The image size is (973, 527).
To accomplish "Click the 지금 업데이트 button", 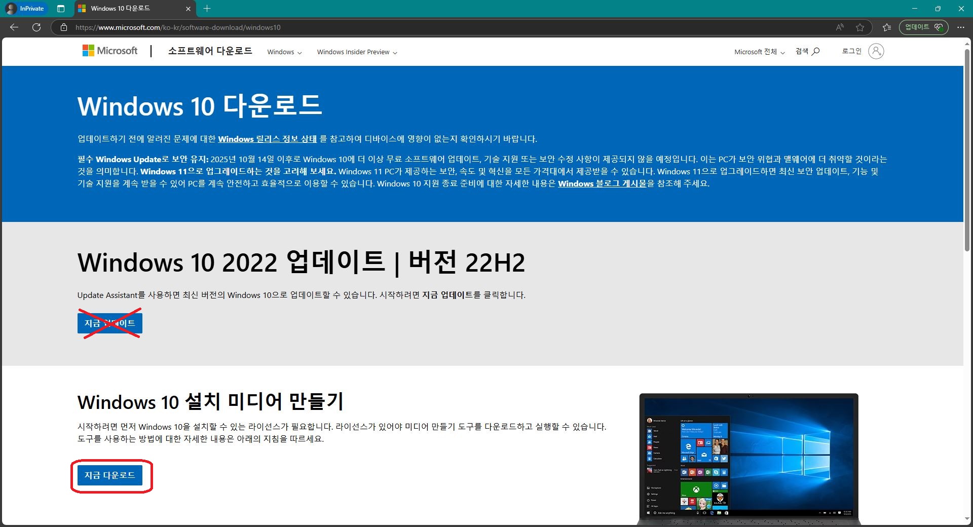I will (109, 323).
